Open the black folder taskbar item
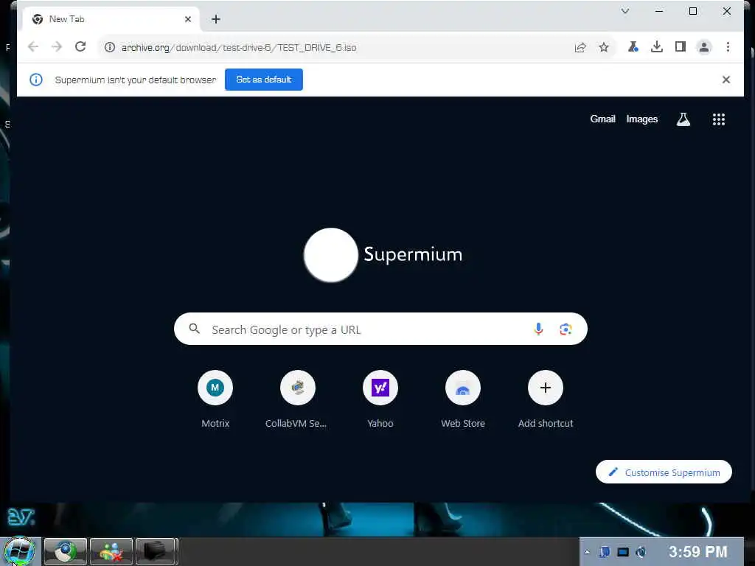This screenshot has height=566, width=755. (x=156, y=551)
